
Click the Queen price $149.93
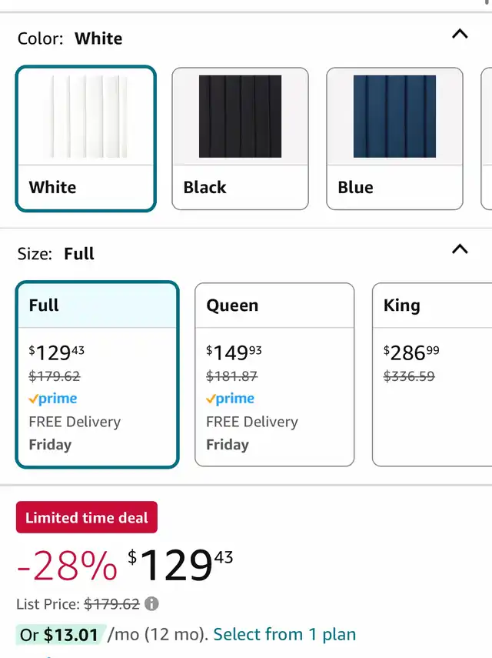[x=234, y=352]
